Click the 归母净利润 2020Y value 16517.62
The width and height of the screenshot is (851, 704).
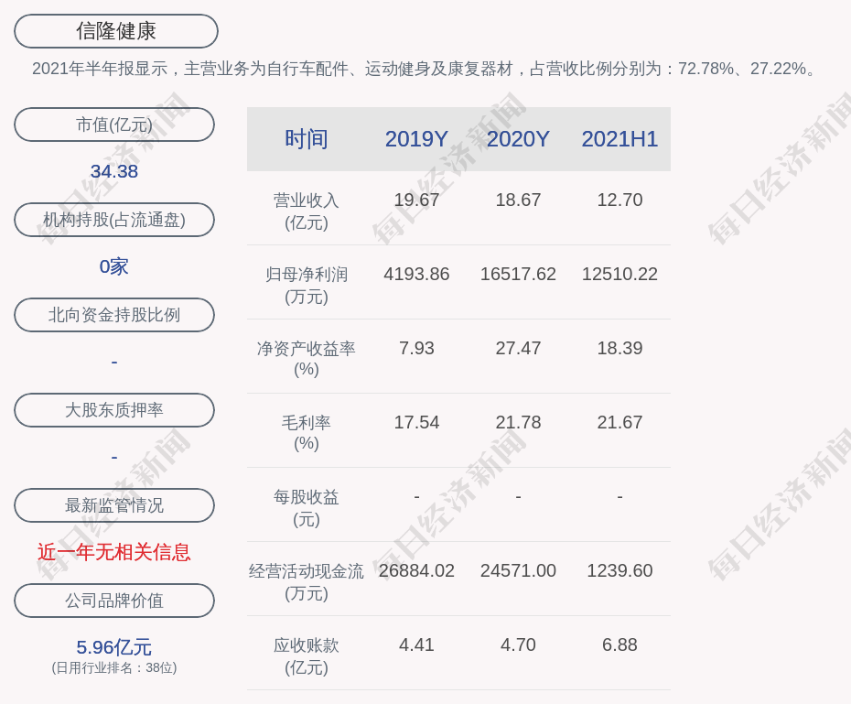[x=518, y=274]
